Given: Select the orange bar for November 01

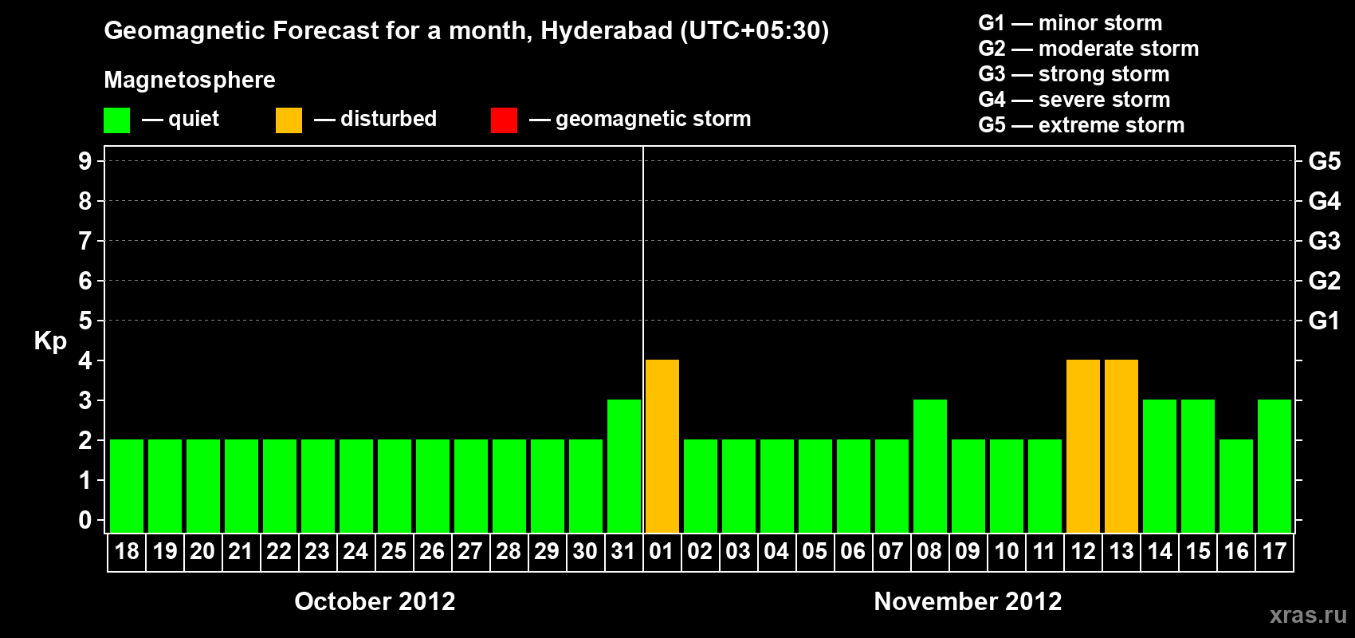Looking at the screenshot, I should (662, 447).
